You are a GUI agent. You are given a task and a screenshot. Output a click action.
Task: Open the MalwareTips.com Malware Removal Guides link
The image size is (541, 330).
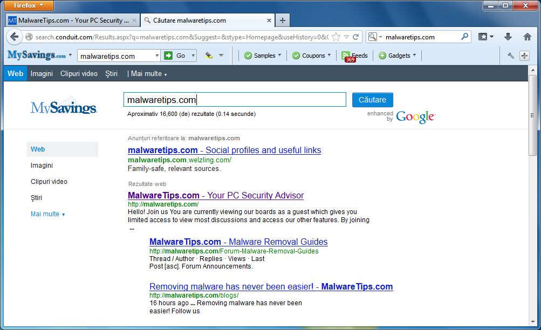point(238,242)
